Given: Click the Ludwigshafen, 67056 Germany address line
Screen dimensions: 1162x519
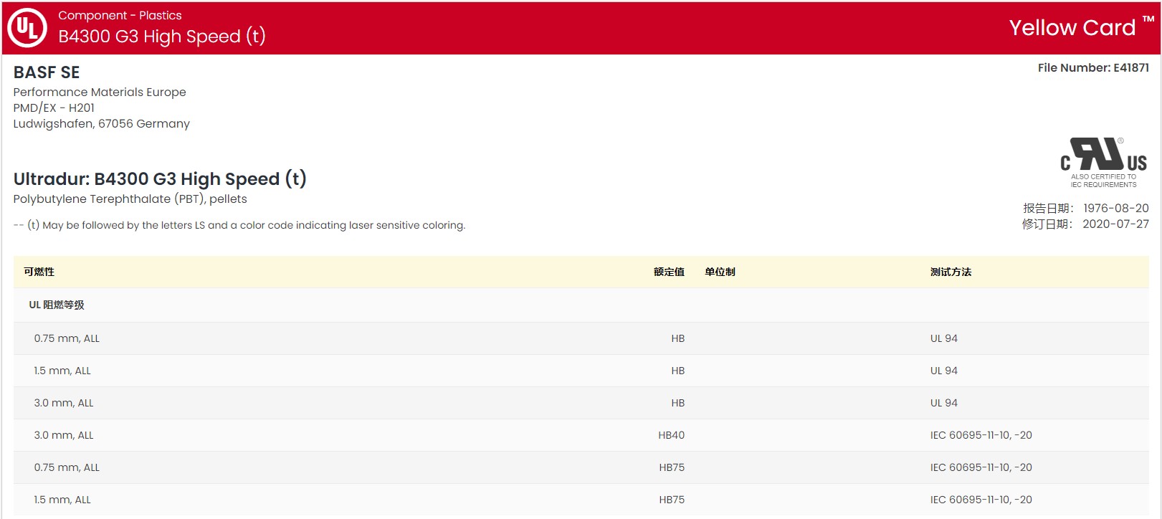Looking at the screenshot, I should 101,124.
